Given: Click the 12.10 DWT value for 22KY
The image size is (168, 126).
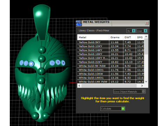Looking at the screenshot, I should point(128,62).
